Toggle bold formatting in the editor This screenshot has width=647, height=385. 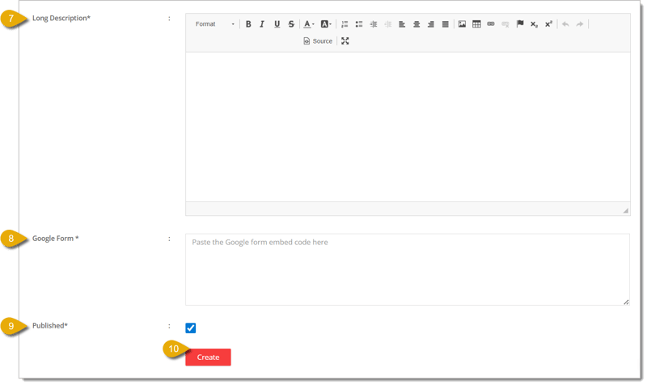pyautogui.click(x=248, y=24)
